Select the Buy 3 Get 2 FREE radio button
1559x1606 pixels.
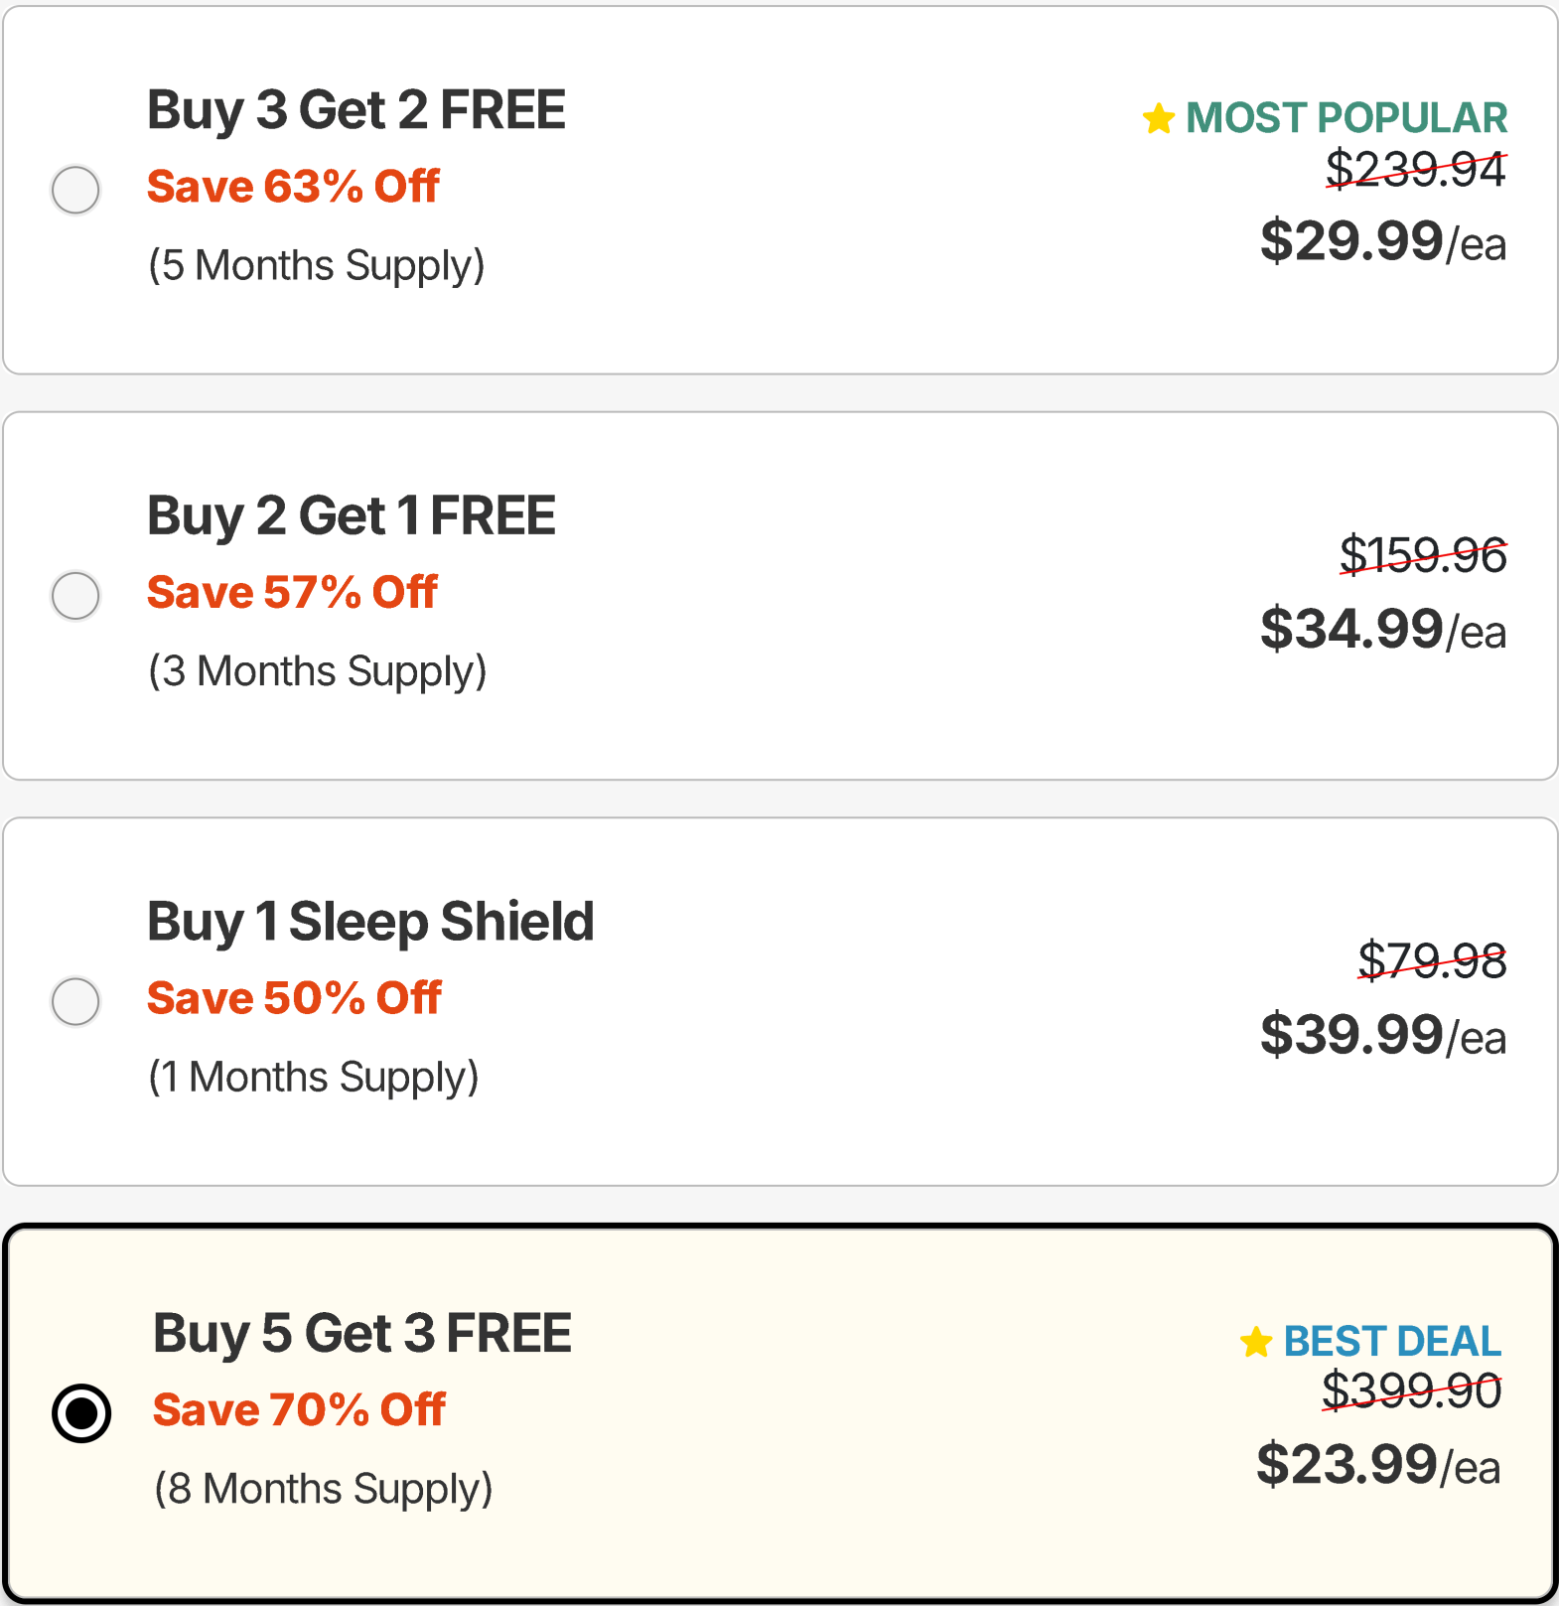(75, 190)
